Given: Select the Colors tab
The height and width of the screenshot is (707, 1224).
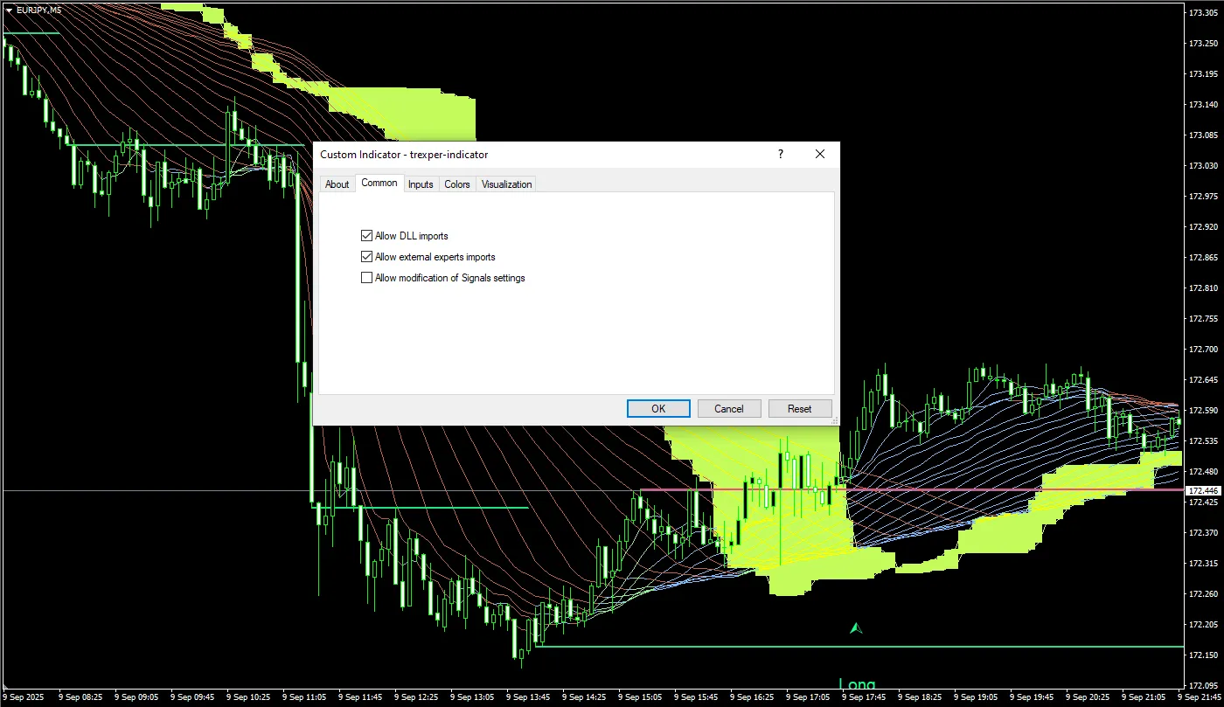Looking at the screenshot, I should click(457, 184).
